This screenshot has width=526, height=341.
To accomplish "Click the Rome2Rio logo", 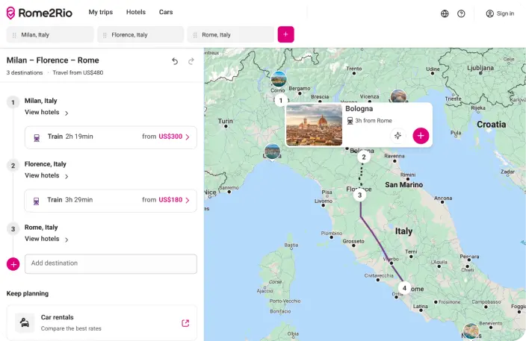I will pyautogui.click(x=40, y=13).
